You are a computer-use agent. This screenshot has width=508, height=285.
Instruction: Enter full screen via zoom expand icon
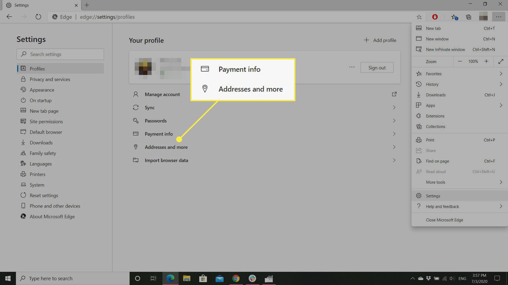[501, 61]
